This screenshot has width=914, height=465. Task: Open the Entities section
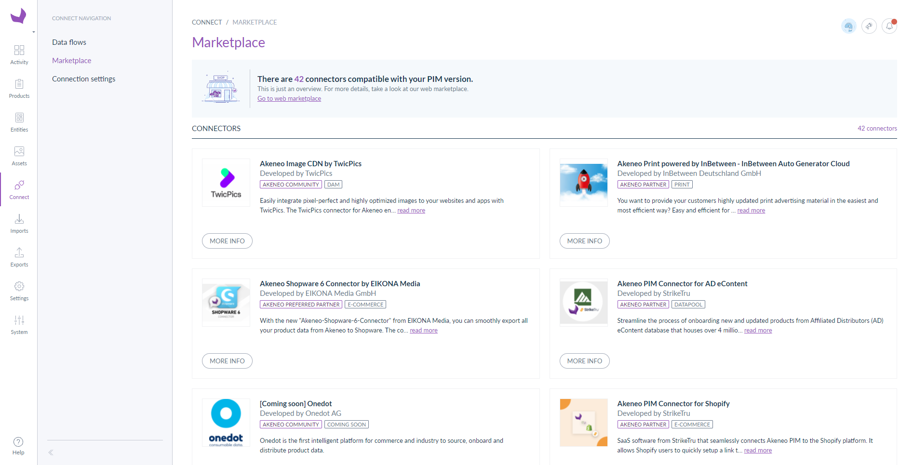19,122
